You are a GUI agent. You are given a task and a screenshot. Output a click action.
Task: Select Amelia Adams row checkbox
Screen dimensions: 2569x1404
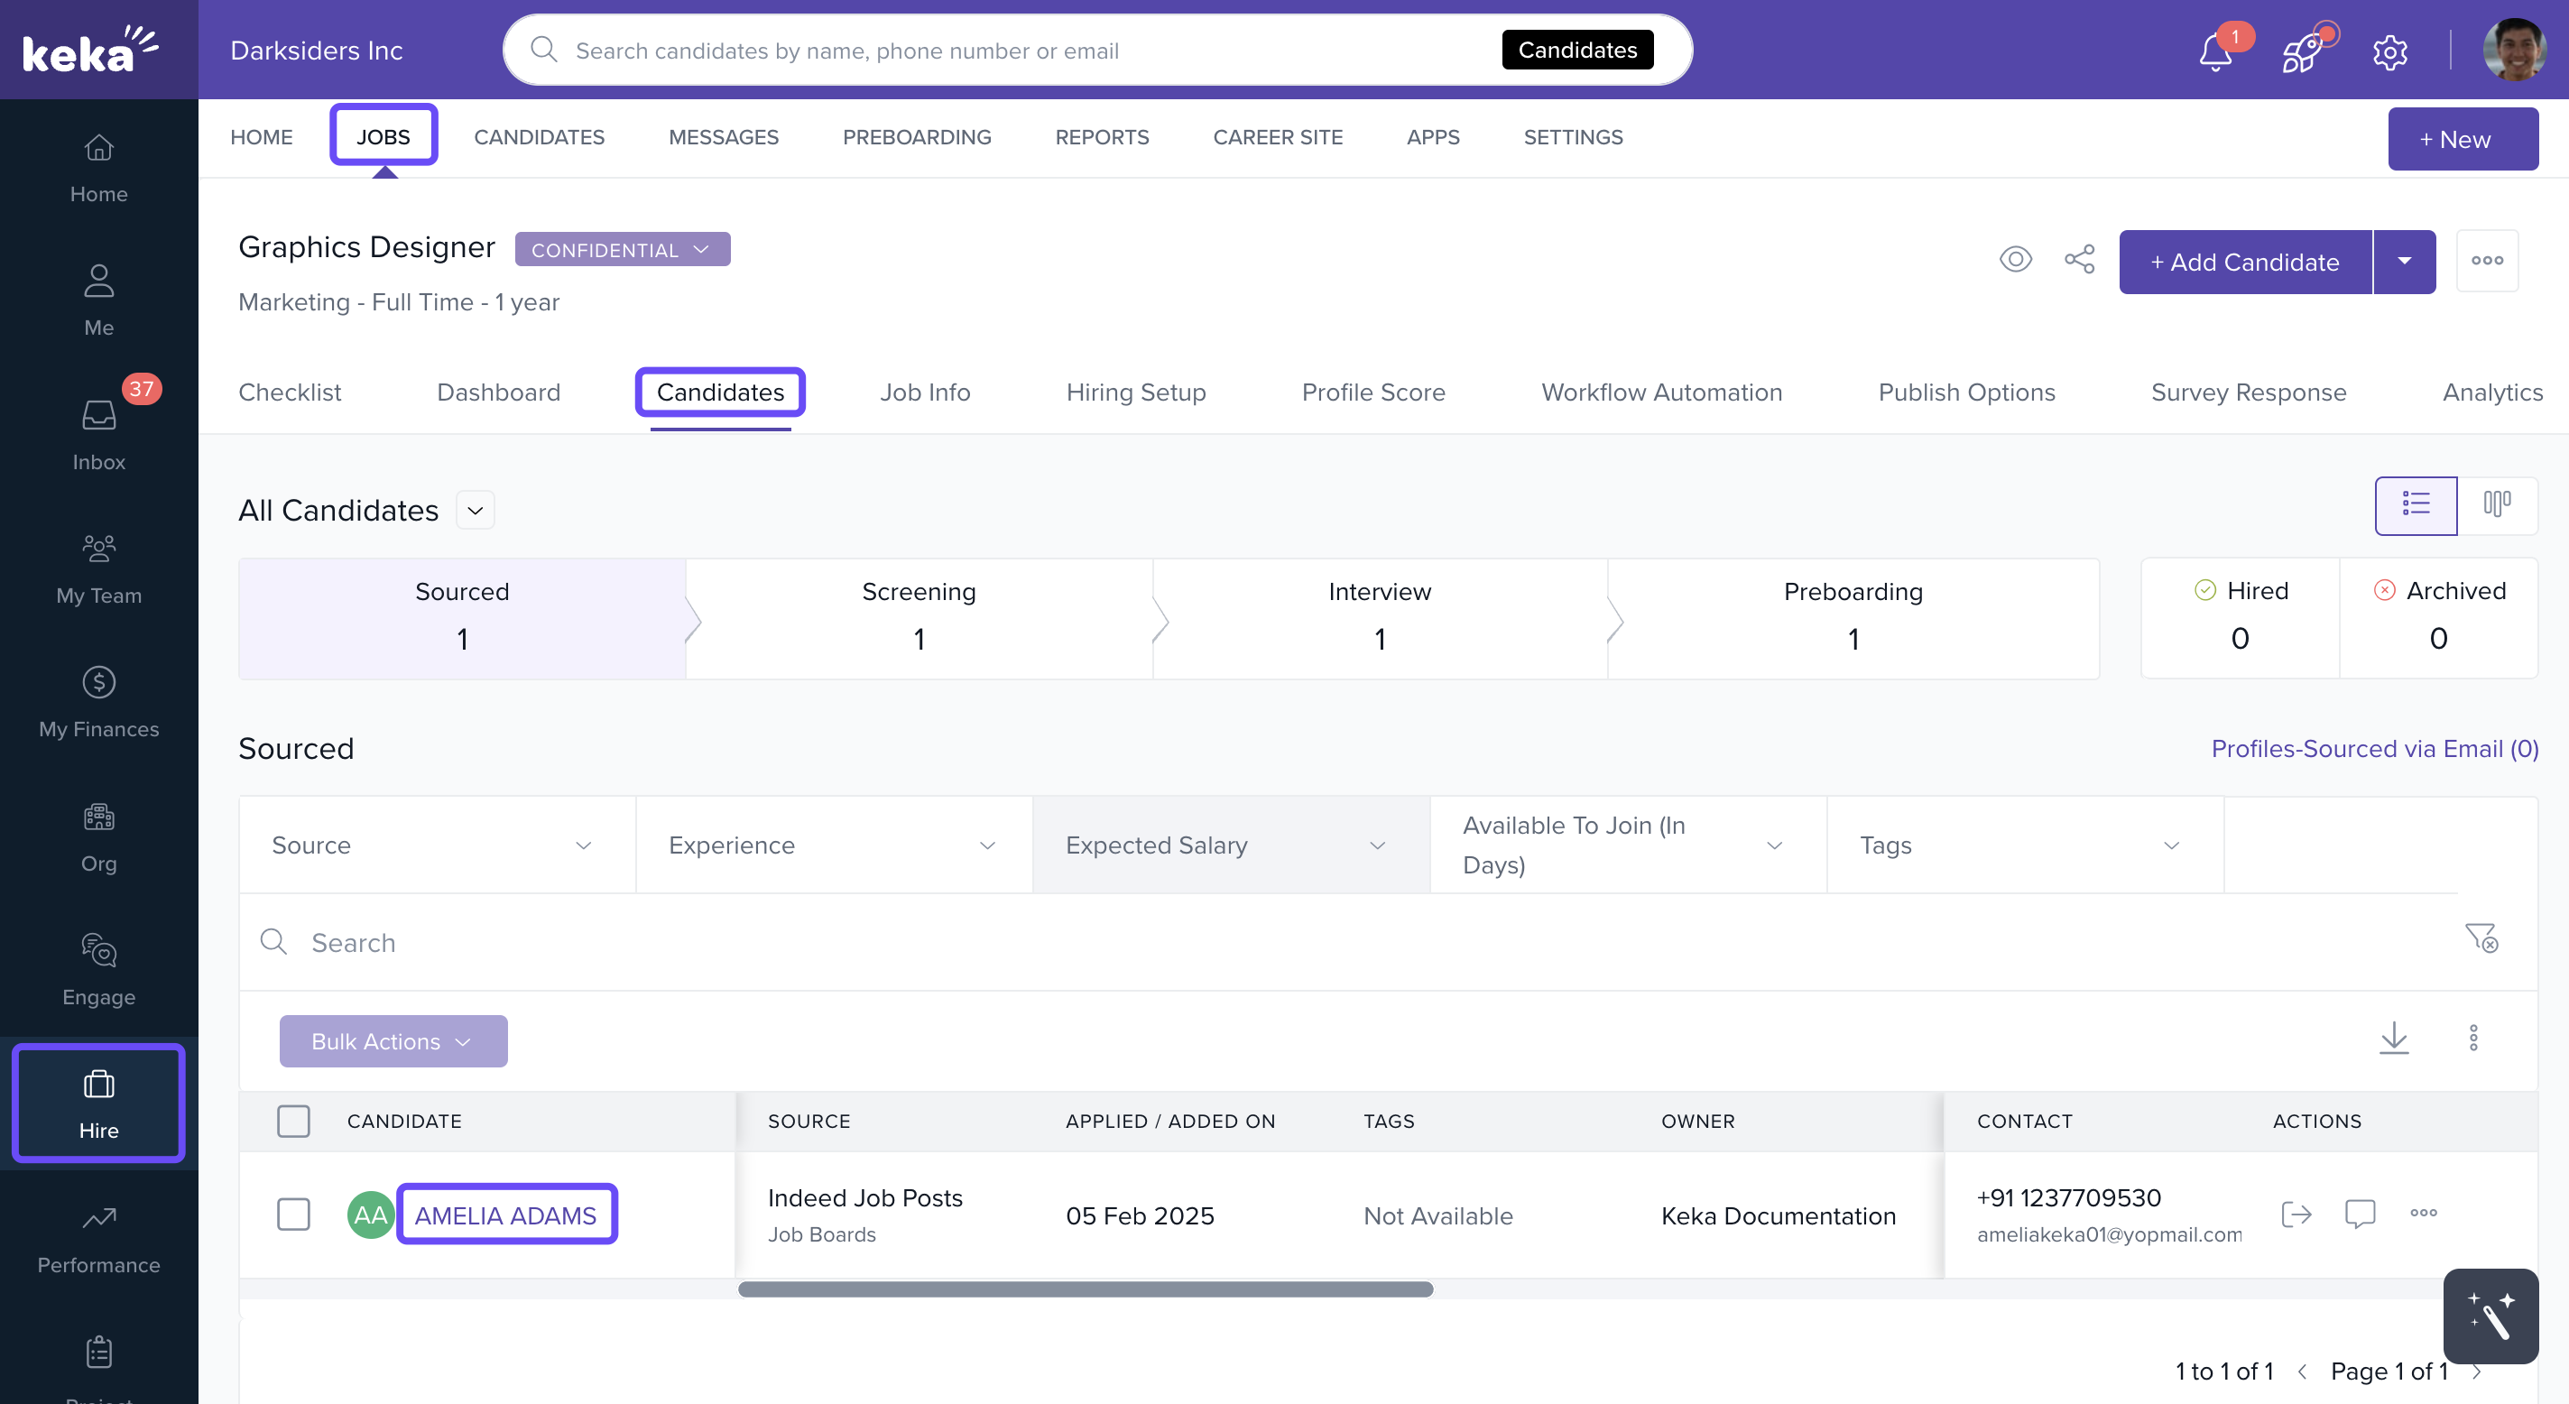point(293,1215)
